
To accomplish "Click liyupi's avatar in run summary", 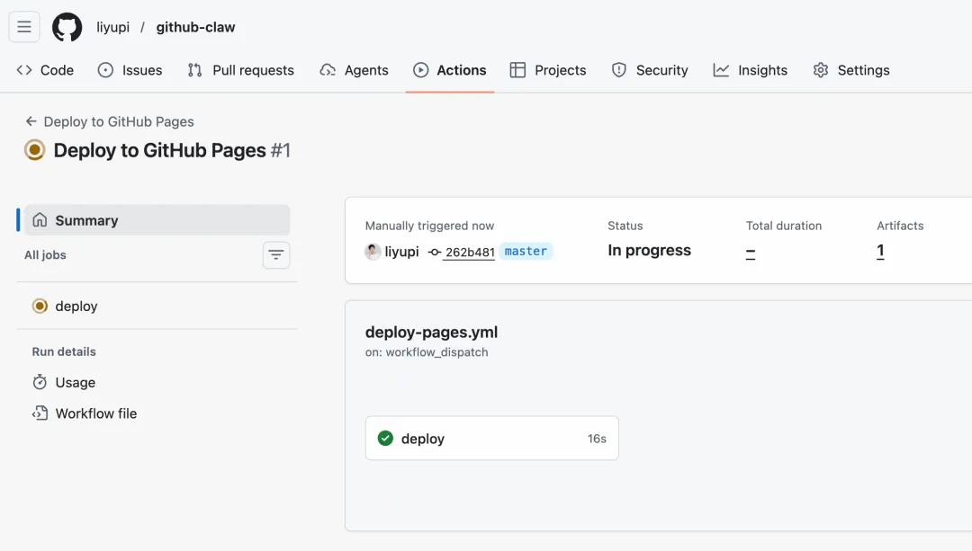I will (x=373, y=252).
